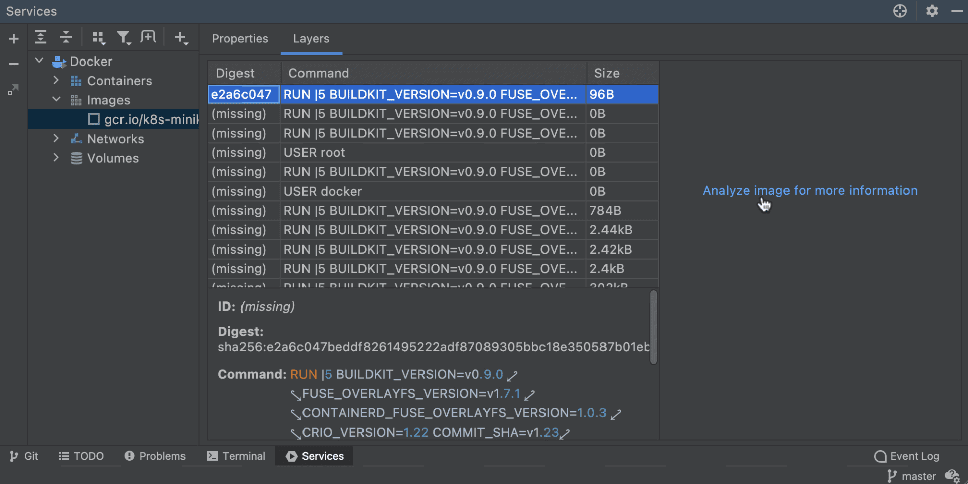968x484 pixels.
Task: Click the Containers grid icon
Action: click(76, 81)
